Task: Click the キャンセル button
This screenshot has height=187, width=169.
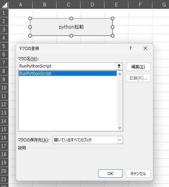Action: click(x=138, y=173)
